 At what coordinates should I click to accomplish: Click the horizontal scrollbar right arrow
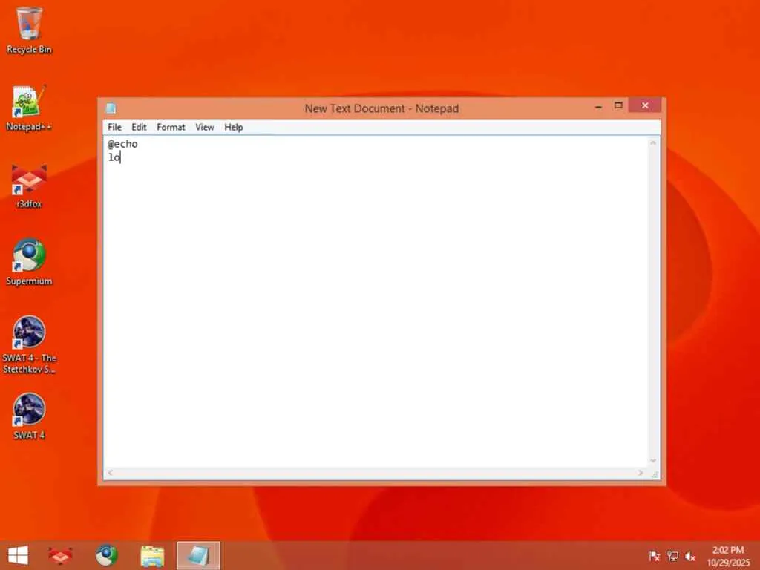[x=641, y=473]
